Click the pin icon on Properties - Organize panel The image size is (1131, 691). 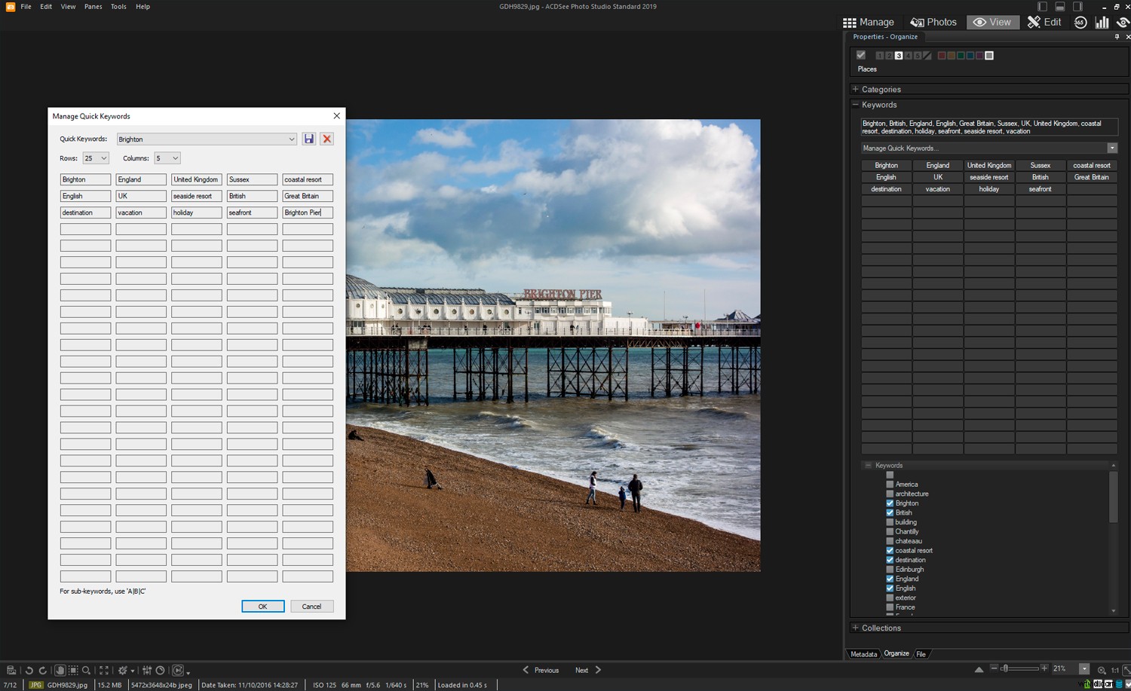point(1117,36)
